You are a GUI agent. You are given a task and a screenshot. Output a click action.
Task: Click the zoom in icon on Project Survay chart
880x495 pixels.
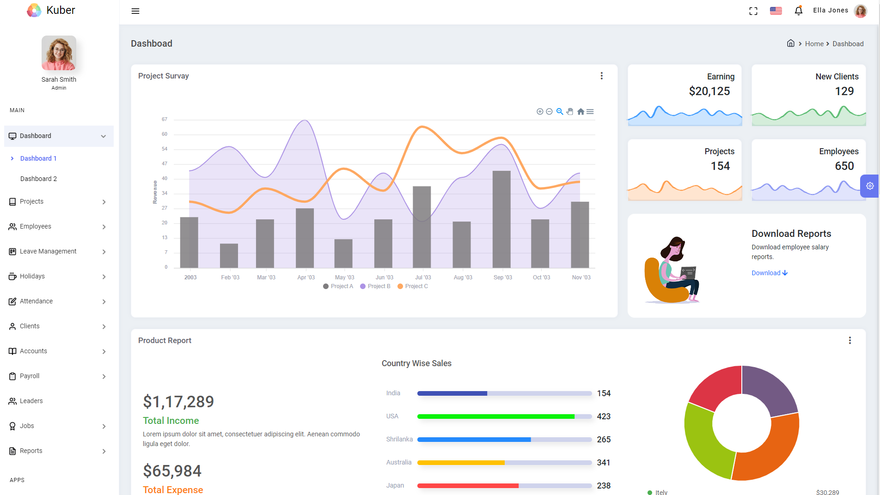click(x=540, y=111)
